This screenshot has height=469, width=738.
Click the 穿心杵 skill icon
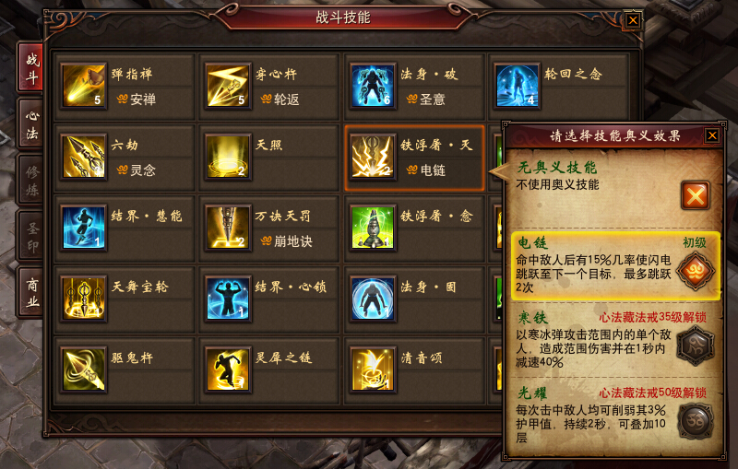click(228, 86)
